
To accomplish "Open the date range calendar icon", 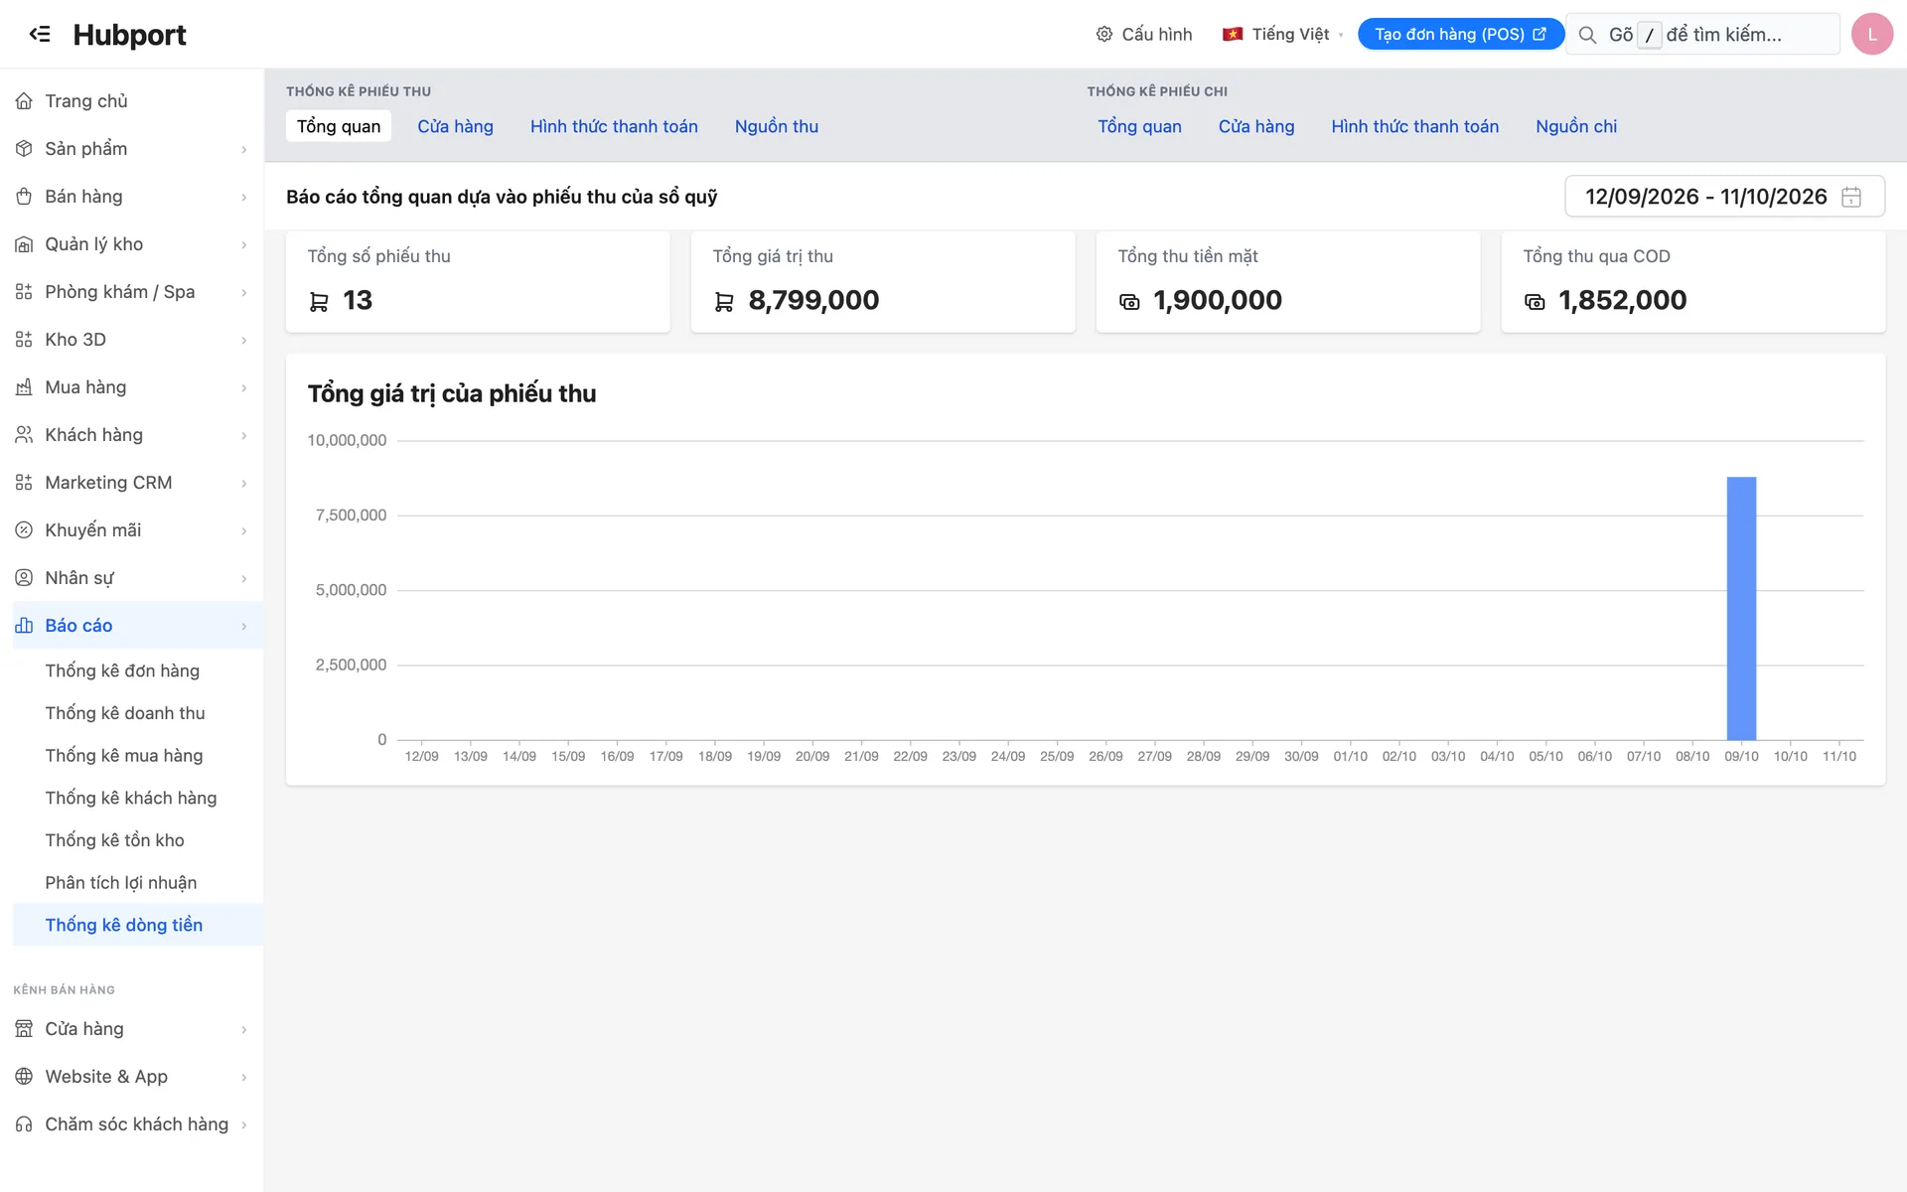I will 1851,197.
